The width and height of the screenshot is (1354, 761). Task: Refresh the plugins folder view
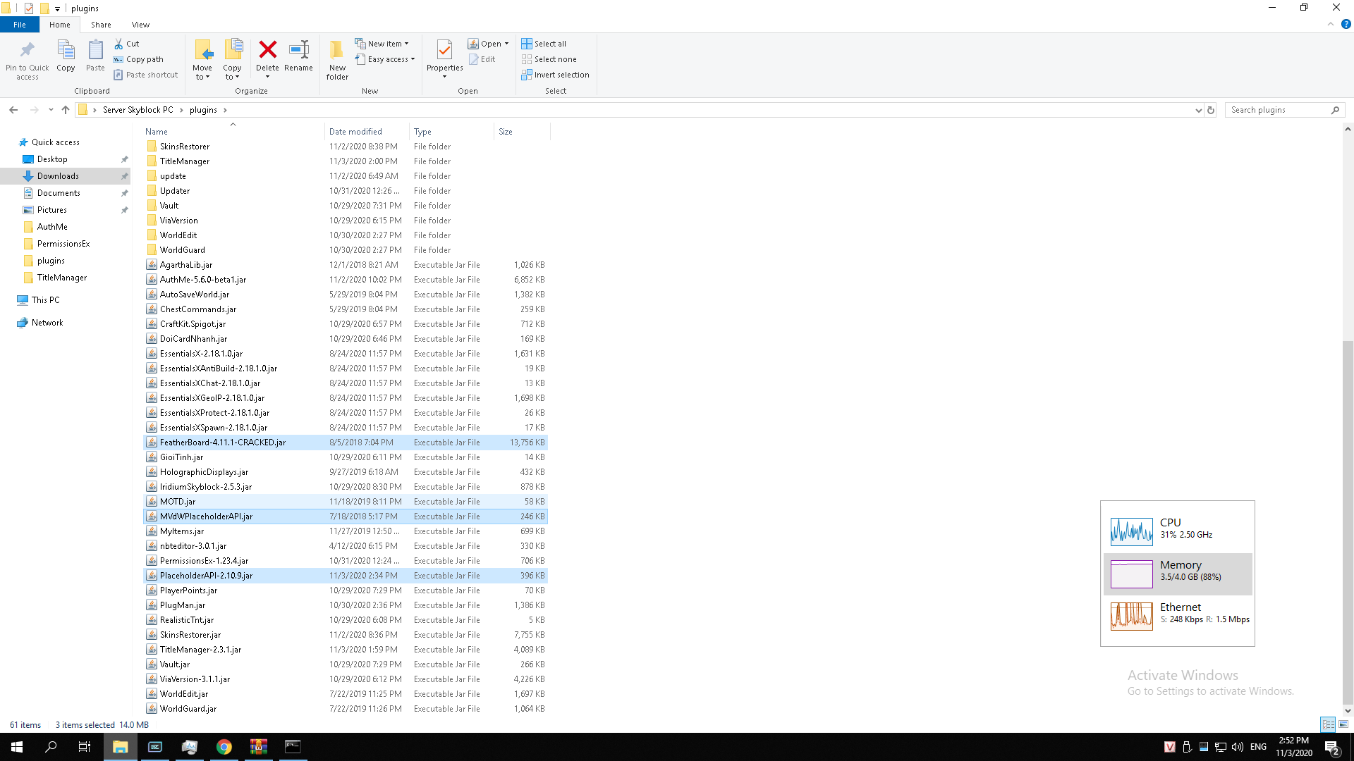coord(1211,110)
